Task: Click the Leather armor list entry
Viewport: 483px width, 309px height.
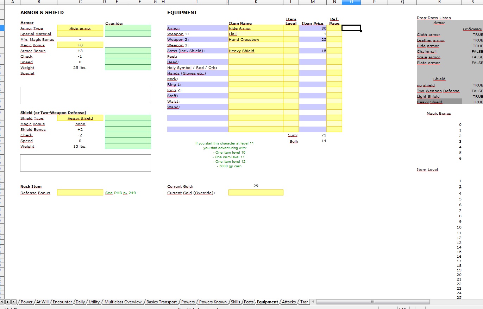Action: click(431, 40)
